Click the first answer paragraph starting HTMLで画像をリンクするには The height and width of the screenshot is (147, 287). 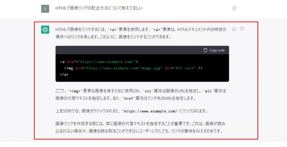point(141,33)
